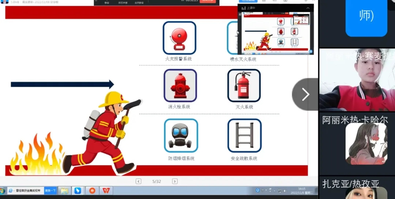
Task: Click the large right-arrow next button
Action: click(305, 95)
